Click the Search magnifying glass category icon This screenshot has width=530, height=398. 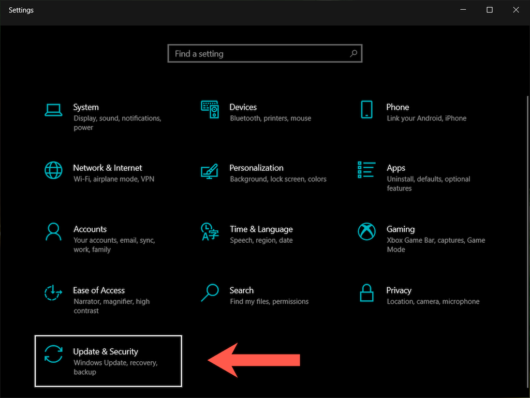coord(210,292)
